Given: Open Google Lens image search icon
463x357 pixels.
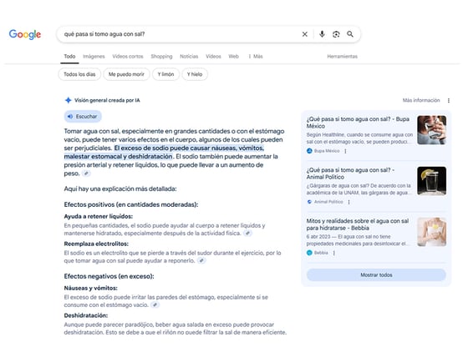Looking at the screenshot, I should 336,34.
